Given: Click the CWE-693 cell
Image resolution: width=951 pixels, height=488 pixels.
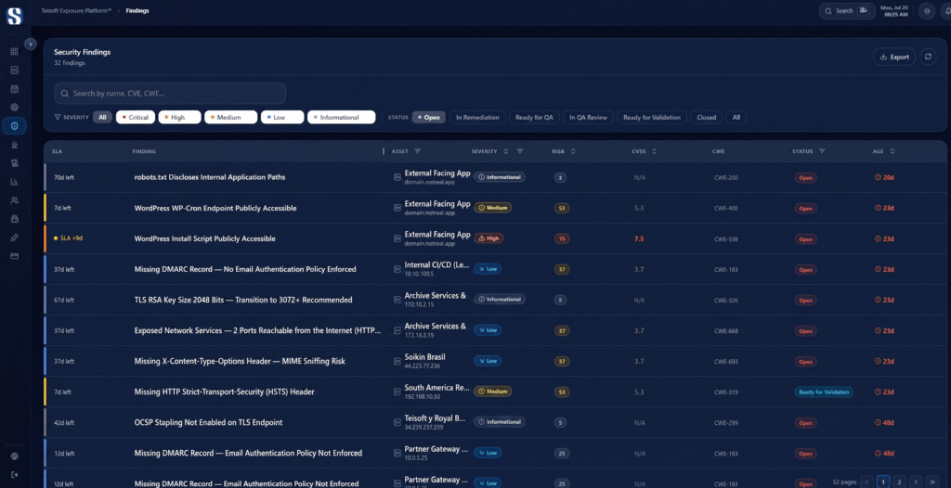Looking at the screenshot, I should click(x=726, y=361).
